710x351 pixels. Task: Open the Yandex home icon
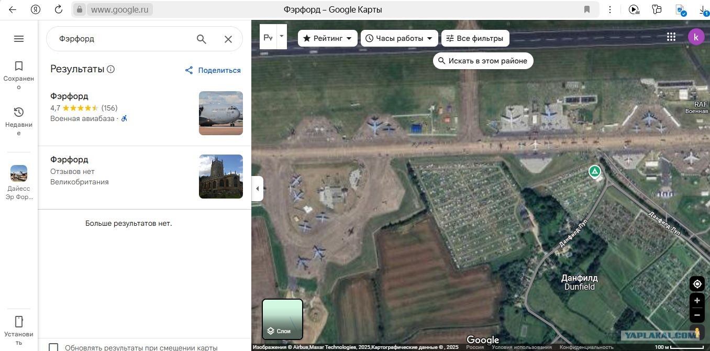[36, 9]
